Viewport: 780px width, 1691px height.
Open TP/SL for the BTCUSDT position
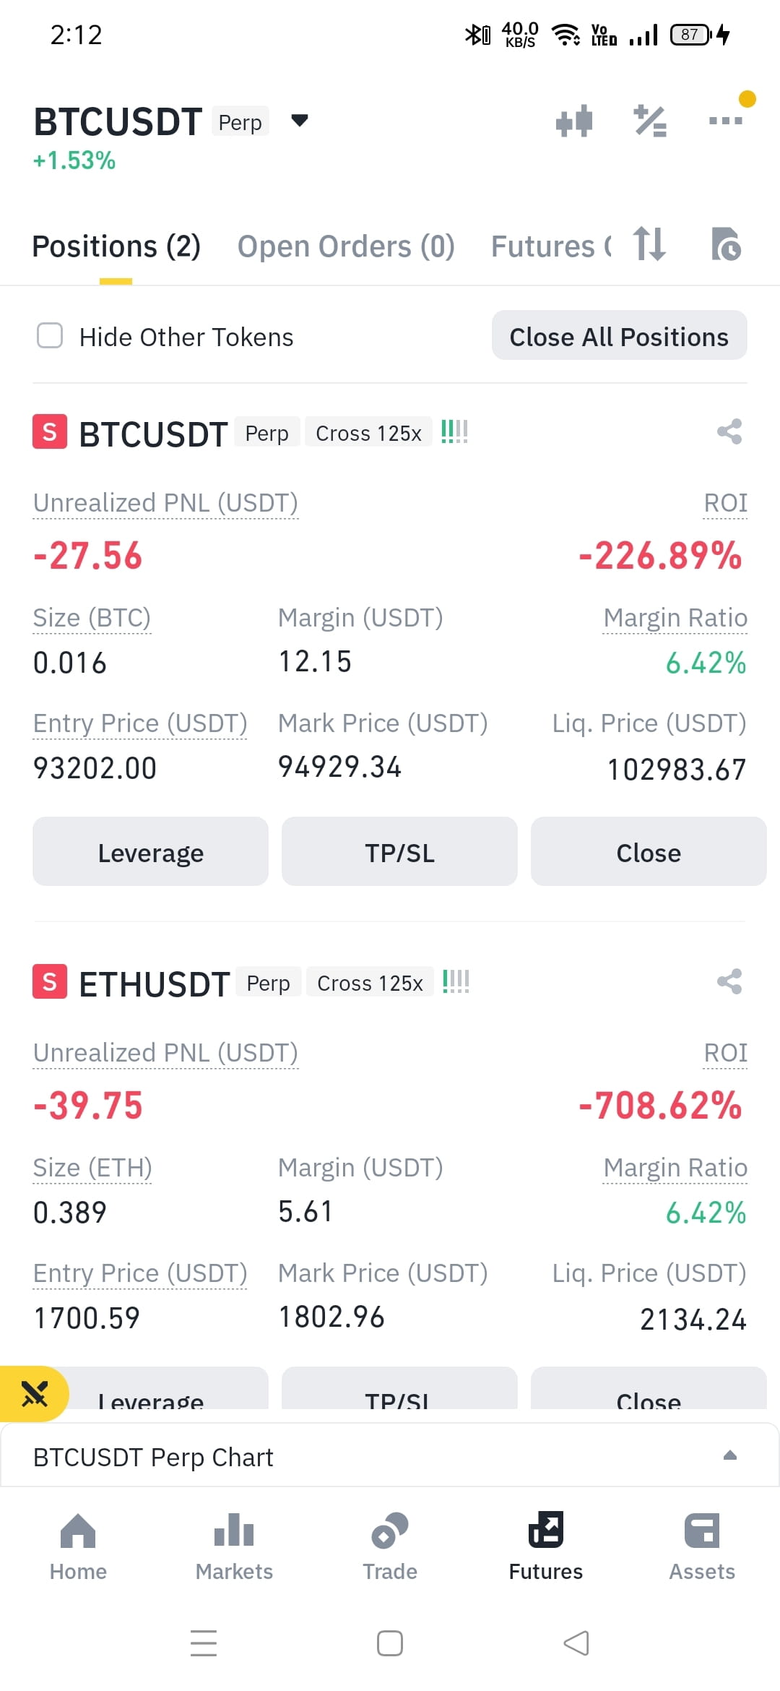[x=399, y=852]
